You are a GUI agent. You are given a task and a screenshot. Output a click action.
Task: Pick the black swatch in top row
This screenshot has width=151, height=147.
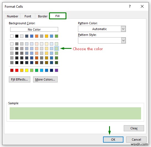(17, 36)
